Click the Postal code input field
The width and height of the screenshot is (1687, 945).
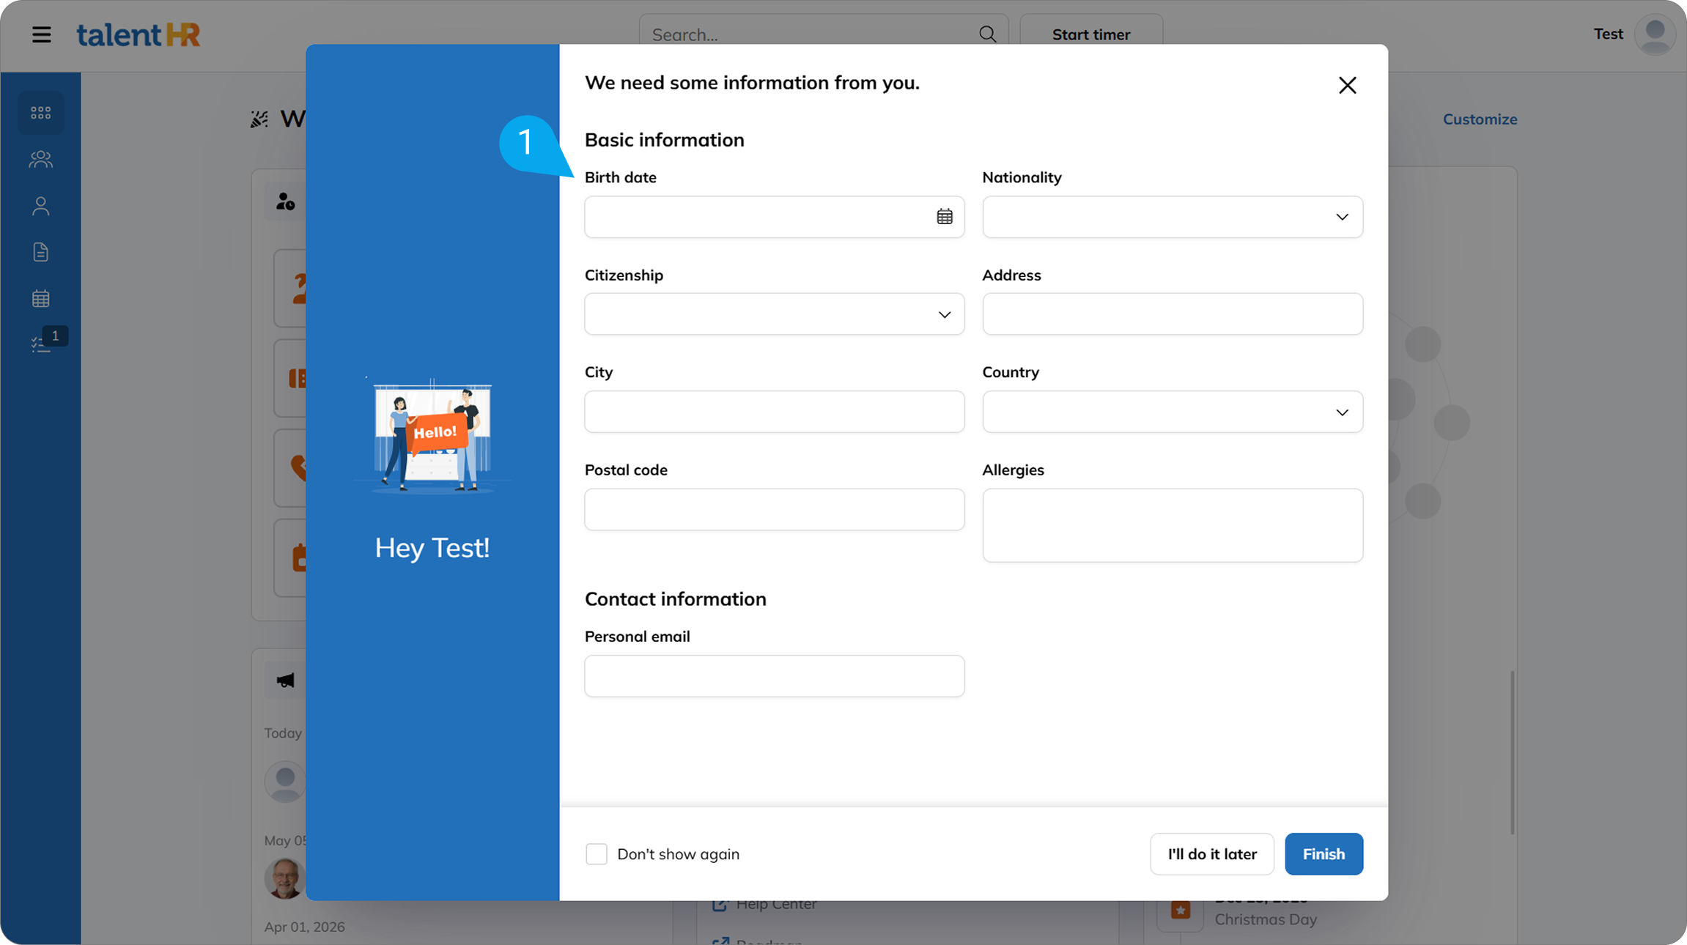[775, 509]
